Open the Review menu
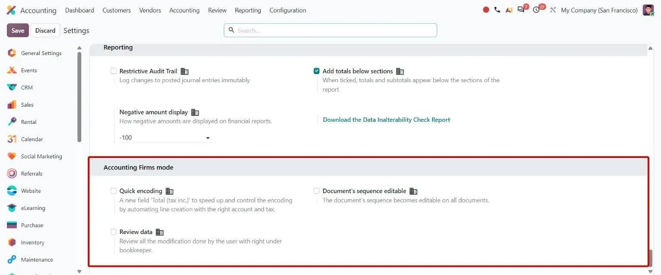This screenshot has width=661, height=275. pyautogui.click(x=217, y=10)
